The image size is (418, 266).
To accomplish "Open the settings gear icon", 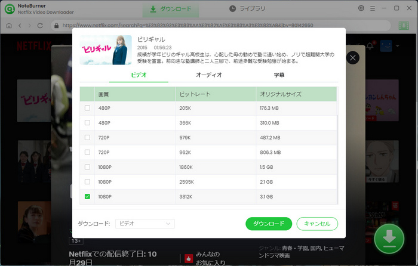I will 361,8.
